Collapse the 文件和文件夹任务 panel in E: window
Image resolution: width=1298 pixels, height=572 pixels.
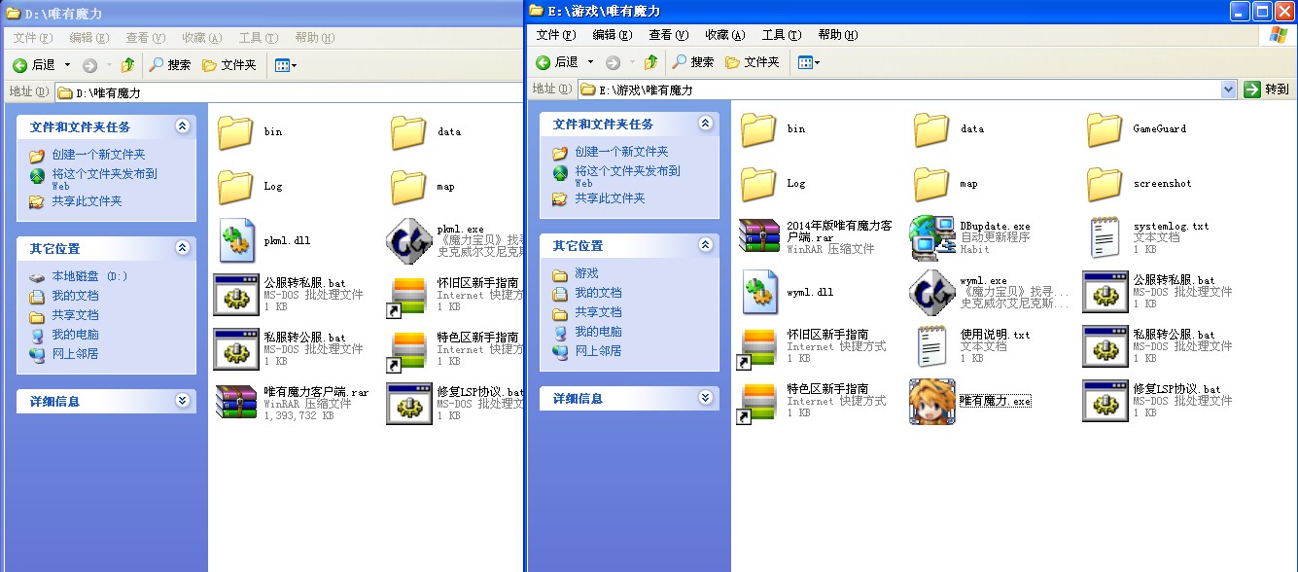pyautogui.click(x=706, y=123)
